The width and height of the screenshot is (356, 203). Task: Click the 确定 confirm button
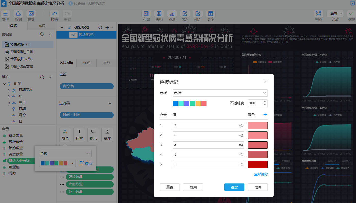[x=234, y=187]
